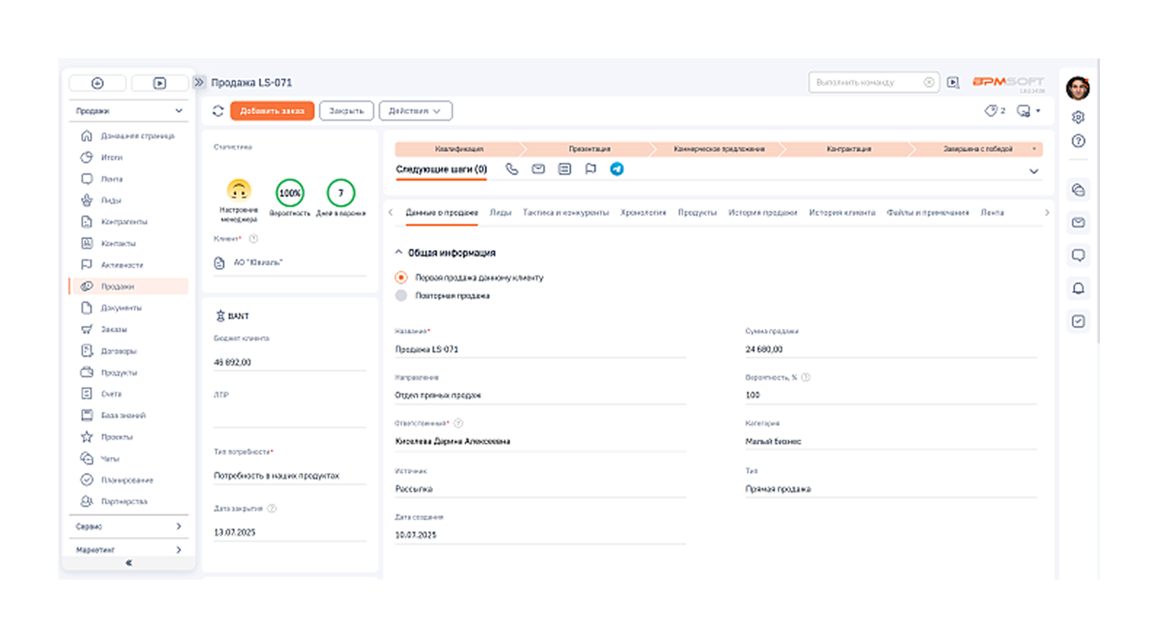
Task: Click the user avatar photo
Action: [1078, 87]
